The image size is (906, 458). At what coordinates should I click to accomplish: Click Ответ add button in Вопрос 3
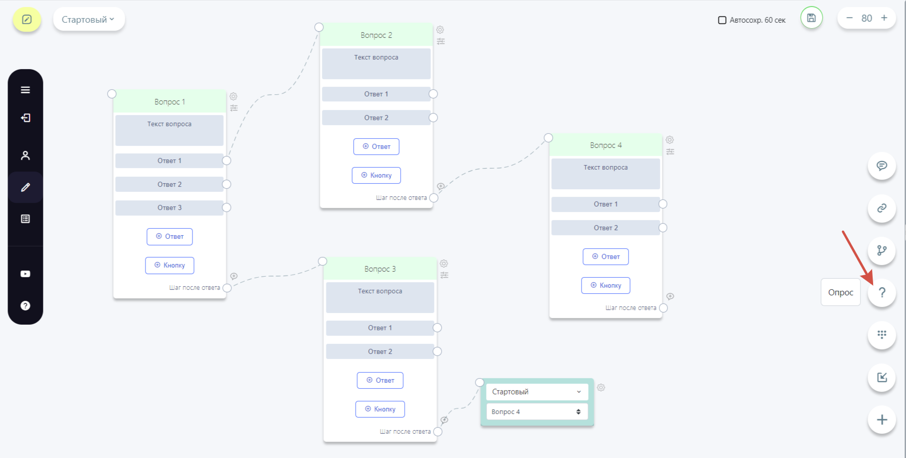tap(380, 381)
